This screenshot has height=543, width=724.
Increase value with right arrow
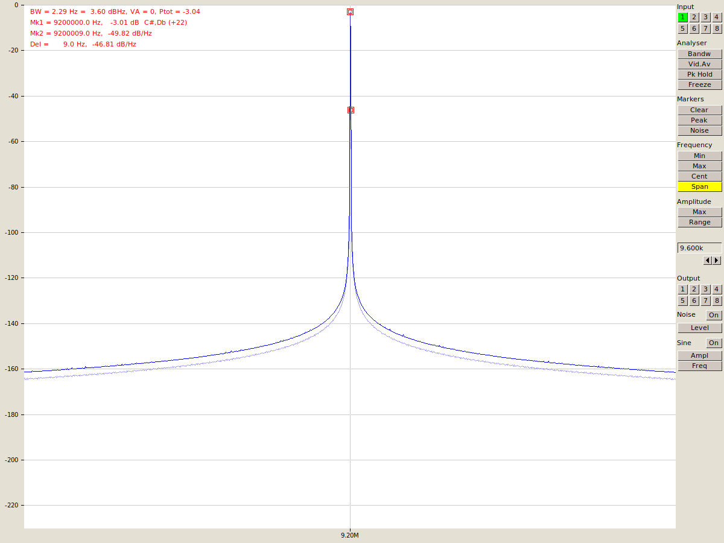[717, 261]
